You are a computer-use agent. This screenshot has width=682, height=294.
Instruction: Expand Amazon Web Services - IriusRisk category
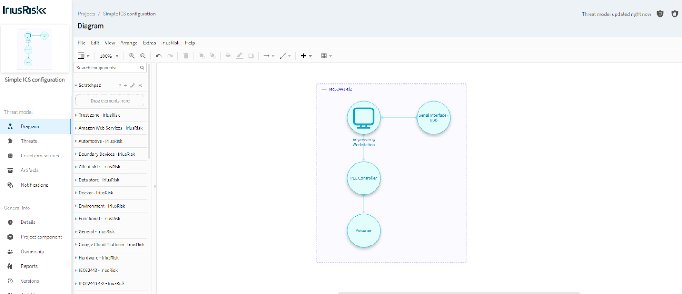tap(110, 128)
